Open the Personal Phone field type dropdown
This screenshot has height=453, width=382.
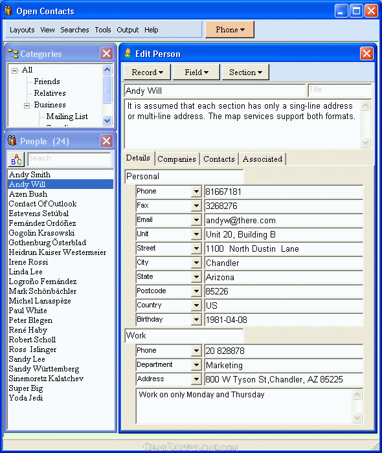[x=196, y=192]
